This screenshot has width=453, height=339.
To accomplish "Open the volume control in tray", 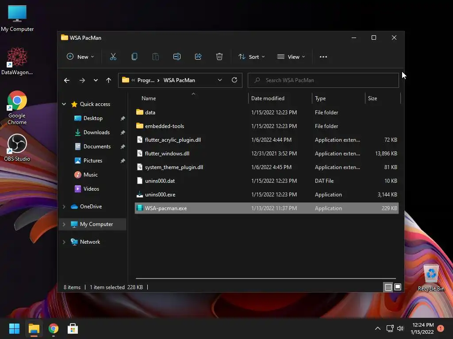I will 400,328.
